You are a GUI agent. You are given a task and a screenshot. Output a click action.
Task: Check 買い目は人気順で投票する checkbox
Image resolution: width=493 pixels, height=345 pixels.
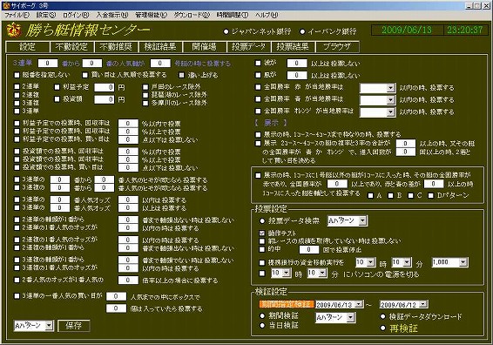click(84, 75)
